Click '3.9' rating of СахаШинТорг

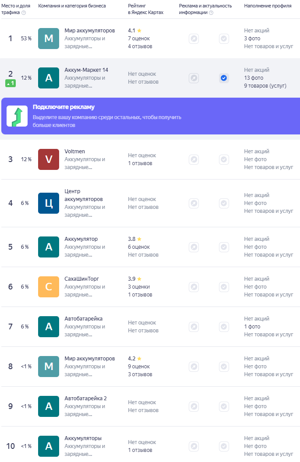(131, 279)
